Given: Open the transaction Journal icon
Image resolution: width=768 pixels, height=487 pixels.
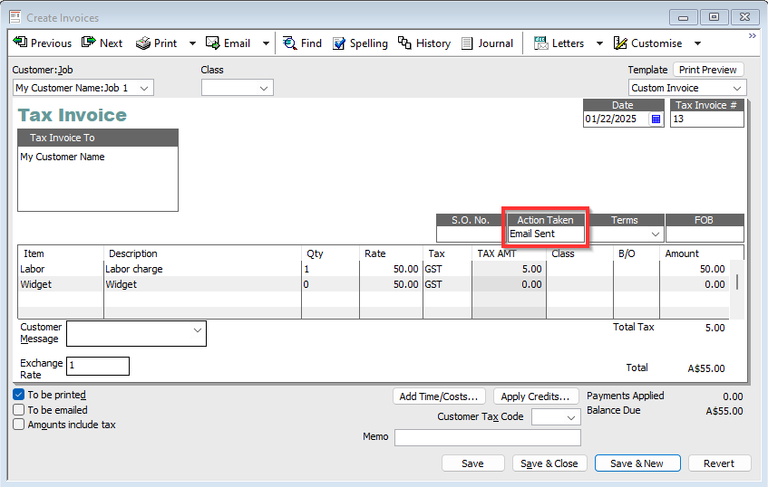Looking at the screenshot, I should click(467, 43).
